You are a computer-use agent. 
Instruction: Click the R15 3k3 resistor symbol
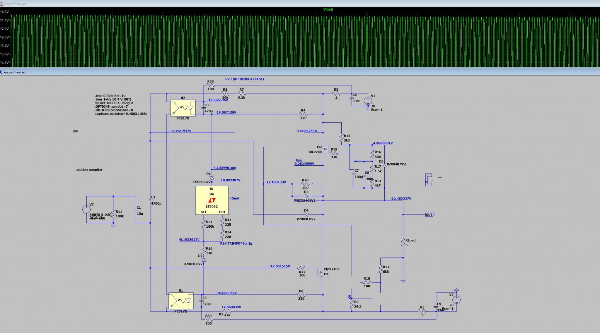click(341, 138)
